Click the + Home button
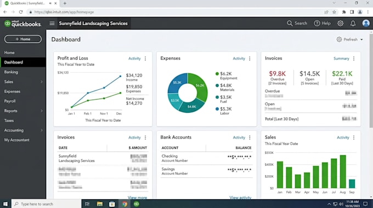 [23, 39]
